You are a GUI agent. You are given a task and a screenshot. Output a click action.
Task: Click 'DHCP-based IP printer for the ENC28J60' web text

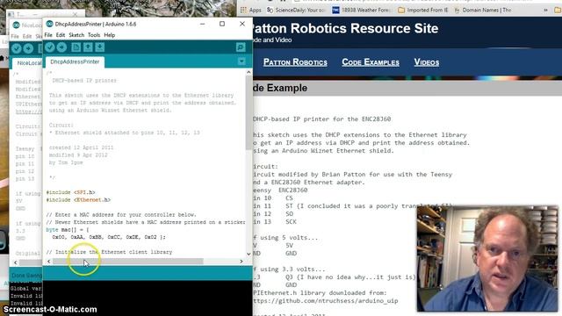(322, 119)
